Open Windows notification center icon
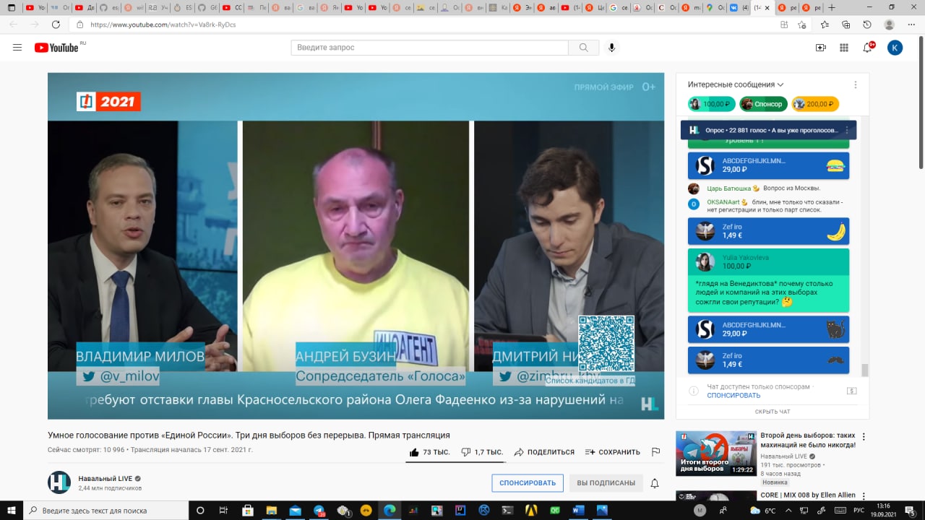 click(x=912, y=510)
